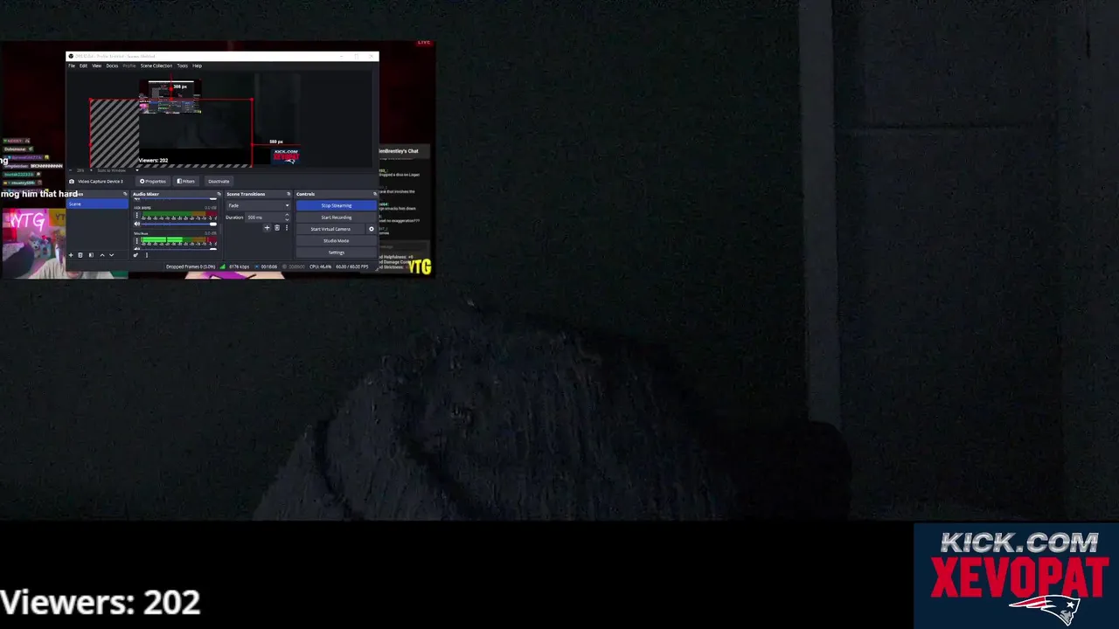Select the Scene item in Scenes list
Viewport: 1119px width, 629px height.
(97, 204)
